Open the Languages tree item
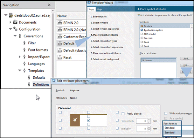194x138 pixels. pos(36,64)
